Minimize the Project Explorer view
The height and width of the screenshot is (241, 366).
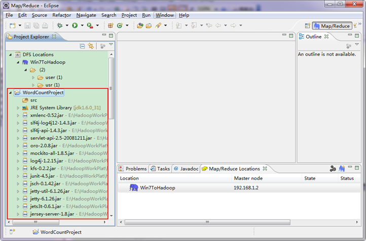104,35
